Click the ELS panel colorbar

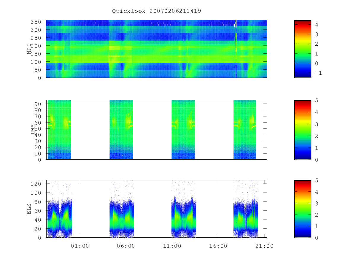[303, 209]
